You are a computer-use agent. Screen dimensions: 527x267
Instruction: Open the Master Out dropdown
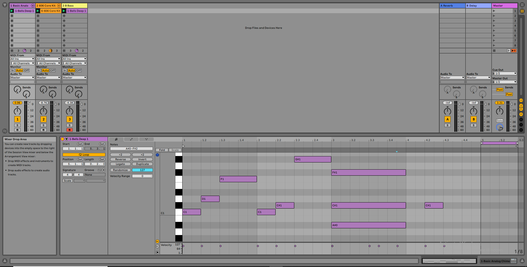pyautogui.click(x=504, y=82)
